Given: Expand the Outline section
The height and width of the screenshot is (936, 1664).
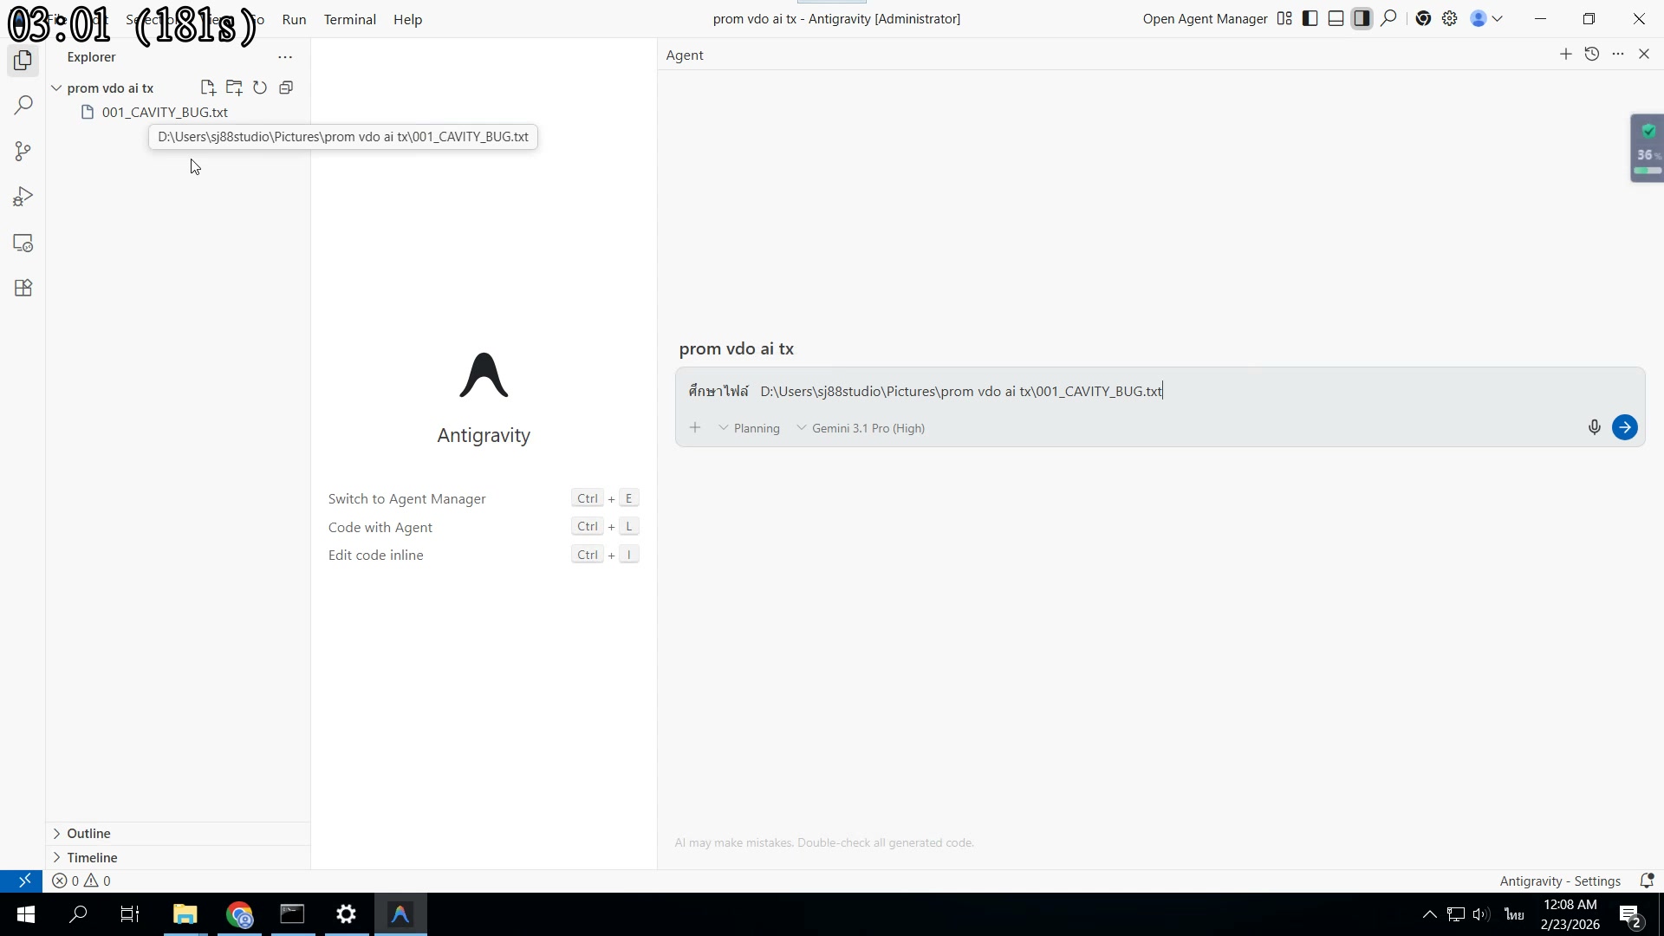Looking at the screenshot, I should 88,833.
